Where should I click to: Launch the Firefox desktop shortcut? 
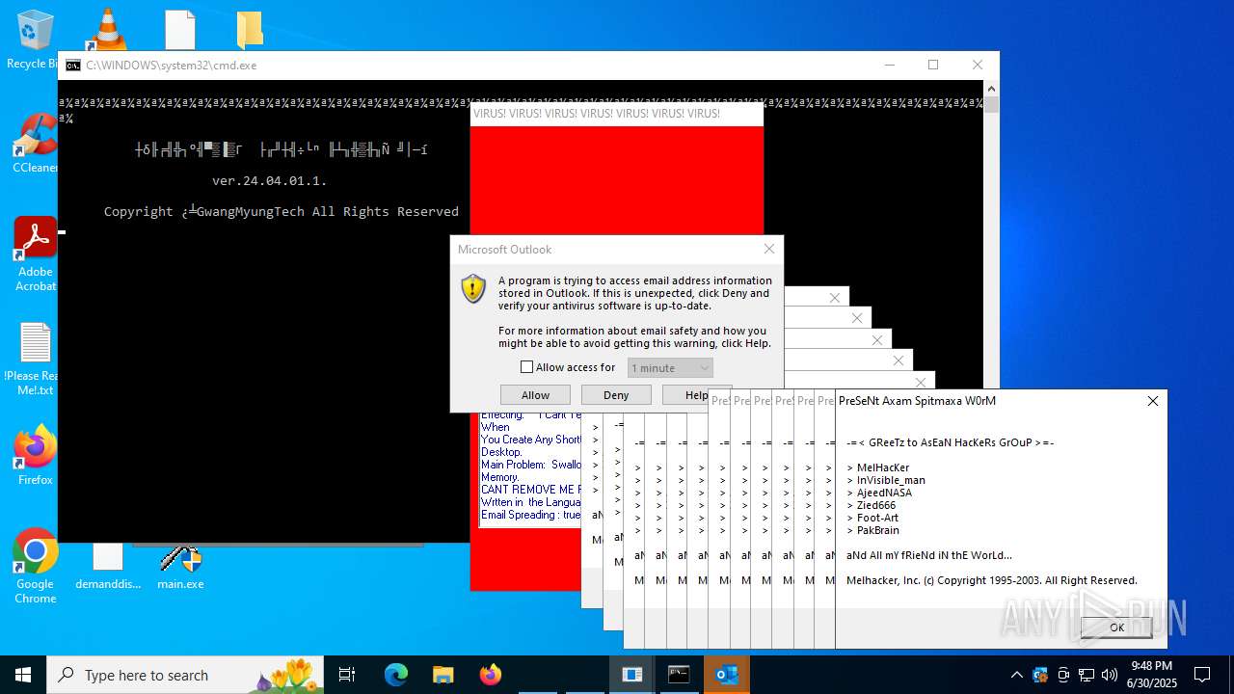[x=35, y=456]
